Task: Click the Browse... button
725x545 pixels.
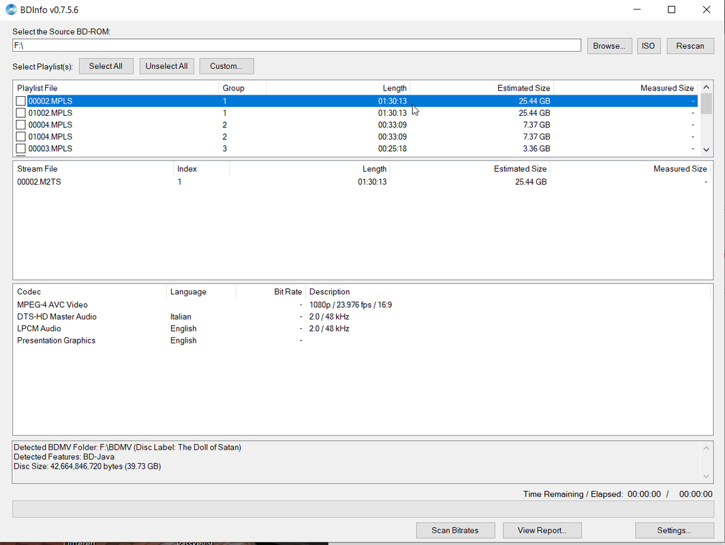Action: 609,46
